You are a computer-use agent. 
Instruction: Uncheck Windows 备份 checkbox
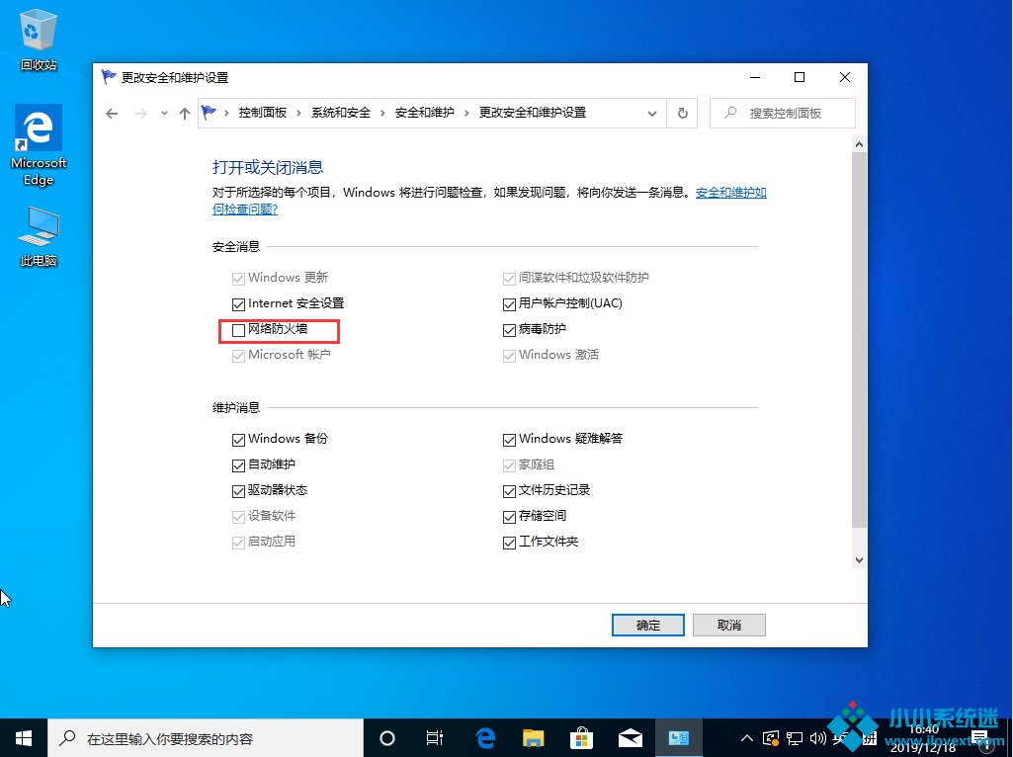(x=238, y=440)
